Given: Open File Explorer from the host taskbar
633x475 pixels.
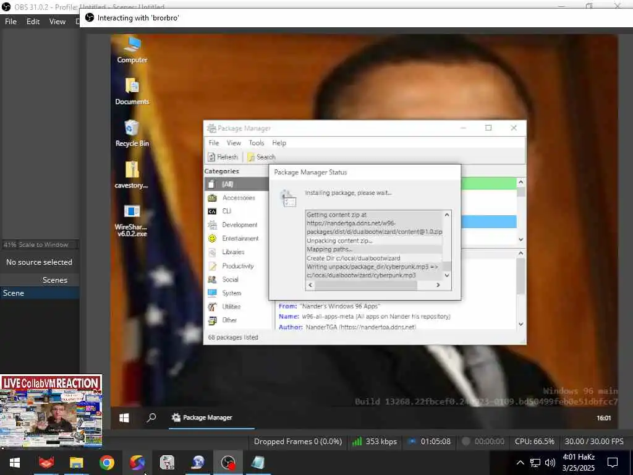Looking at the screenshot, I should click(76, 463).
